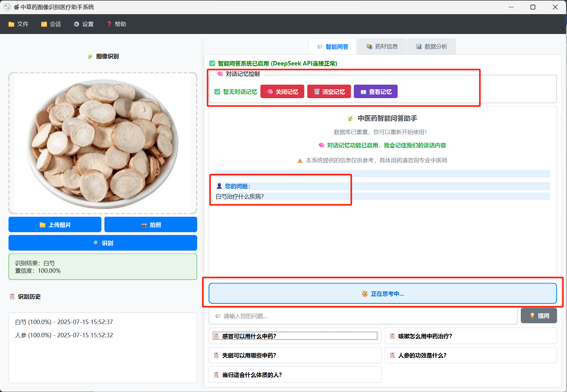This screenshot has height=392, width=567.
Task: Click the book icon on 查看记忆 button
Action: [x=364, y=92]
